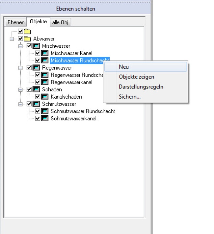Collapse the Mischwasser group
Viewport: 214px width, 234px height.
point(21,46)
